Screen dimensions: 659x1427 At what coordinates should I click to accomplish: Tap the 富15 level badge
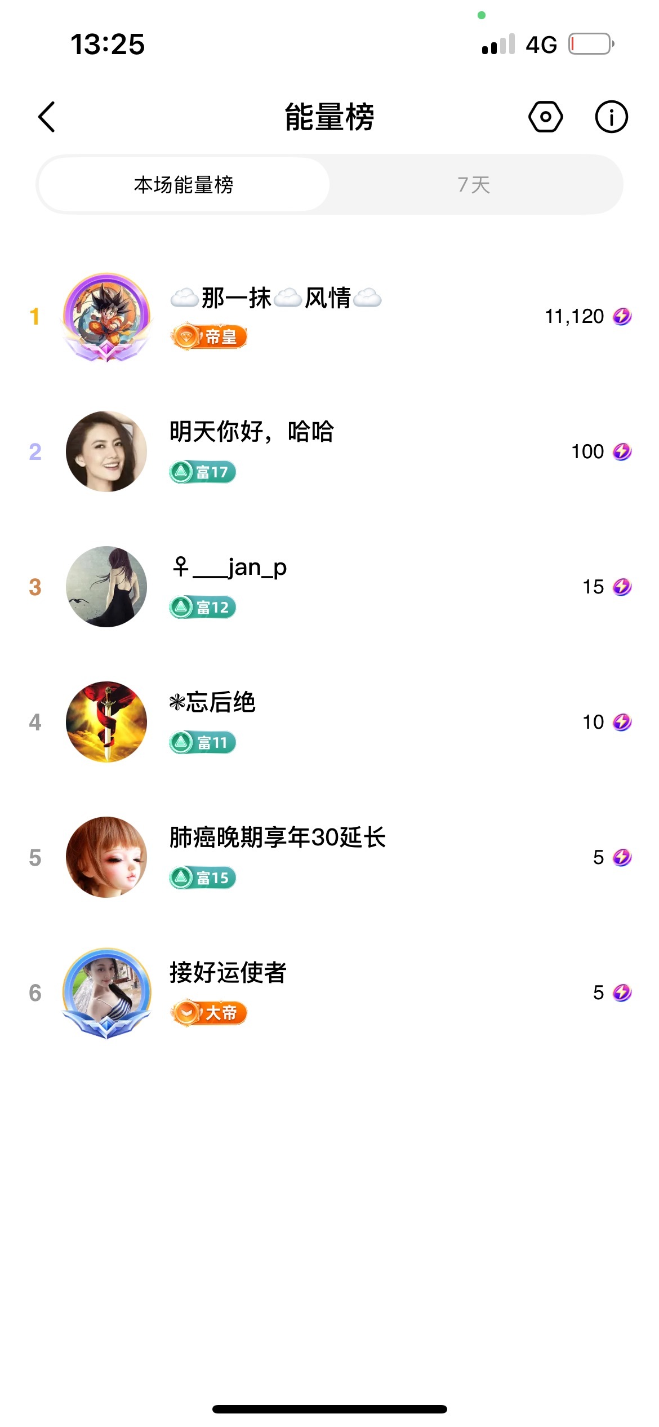point(202,878)
